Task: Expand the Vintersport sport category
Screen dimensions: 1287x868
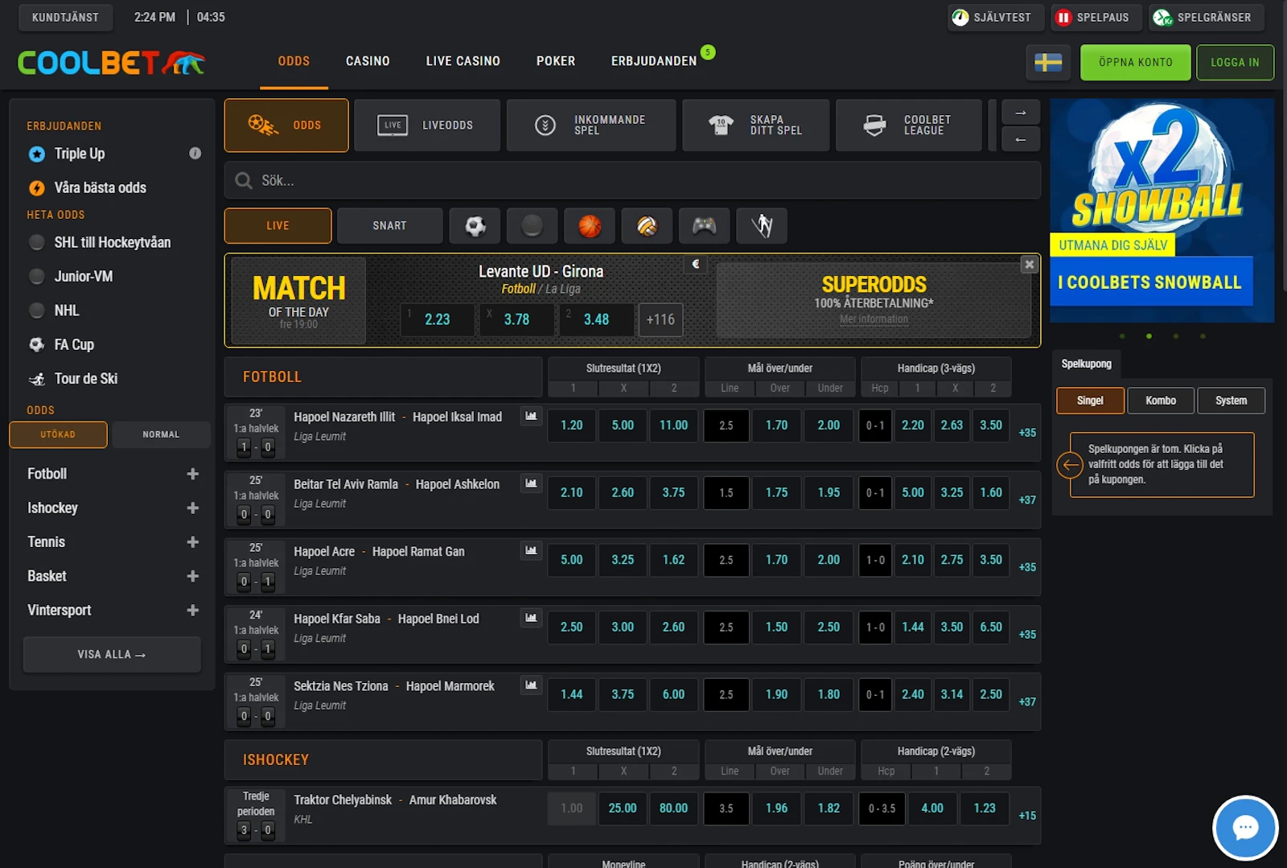Action: 192,610
